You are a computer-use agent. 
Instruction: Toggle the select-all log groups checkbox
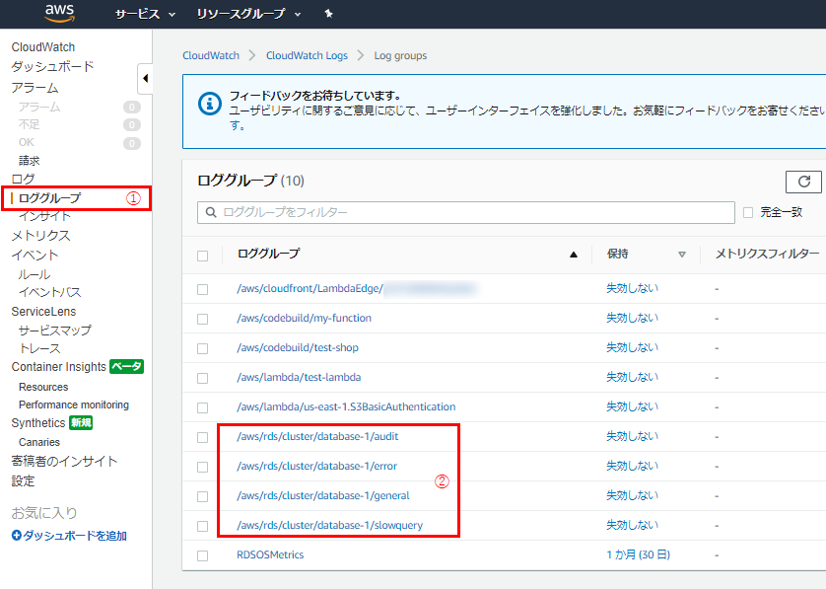pyautogui.click(x=202, y=256)
